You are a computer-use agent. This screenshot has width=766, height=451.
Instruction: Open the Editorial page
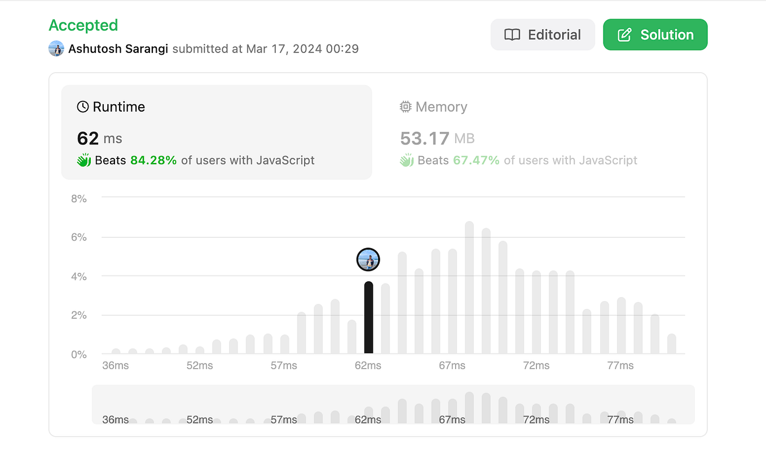(x=542, y=34)
